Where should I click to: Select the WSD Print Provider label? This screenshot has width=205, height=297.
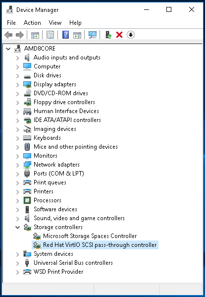pos(58,272)
